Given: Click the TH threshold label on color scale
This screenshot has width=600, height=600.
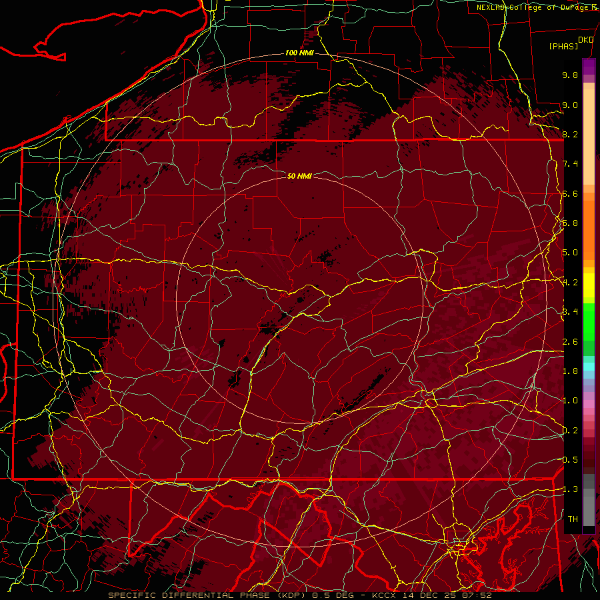Looking at the screenshot, I should [573, 519].
